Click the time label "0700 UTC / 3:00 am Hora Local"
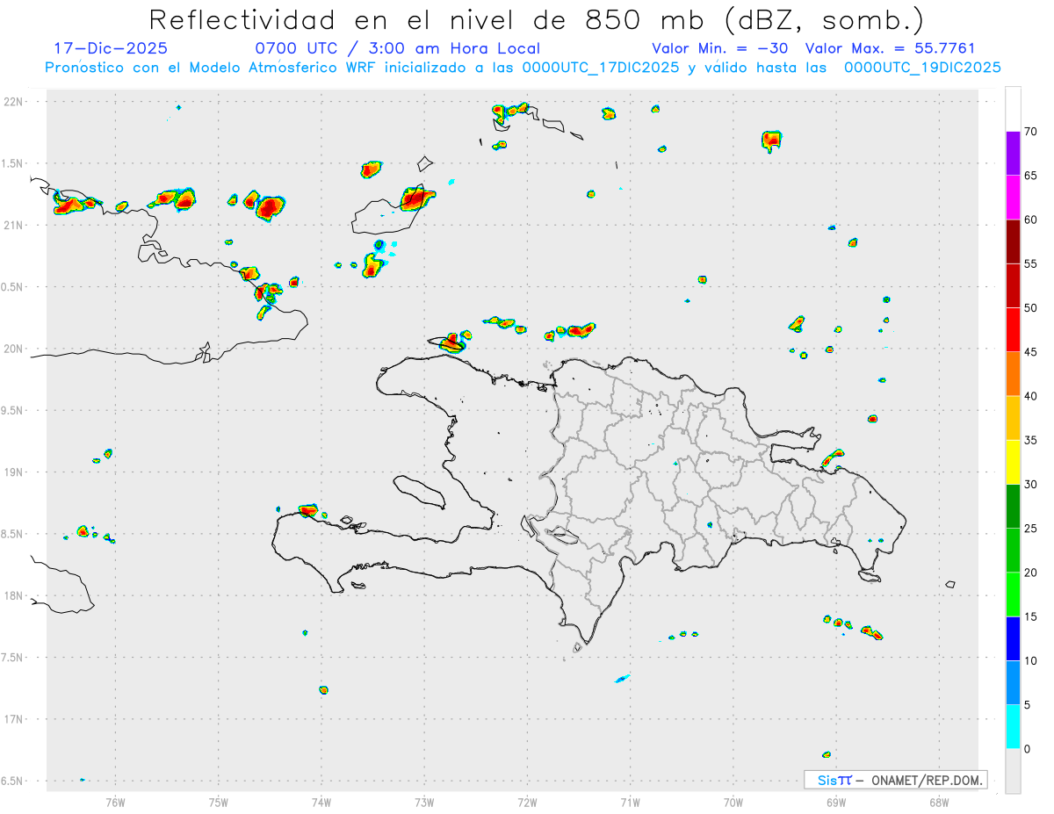 [397, 48]
